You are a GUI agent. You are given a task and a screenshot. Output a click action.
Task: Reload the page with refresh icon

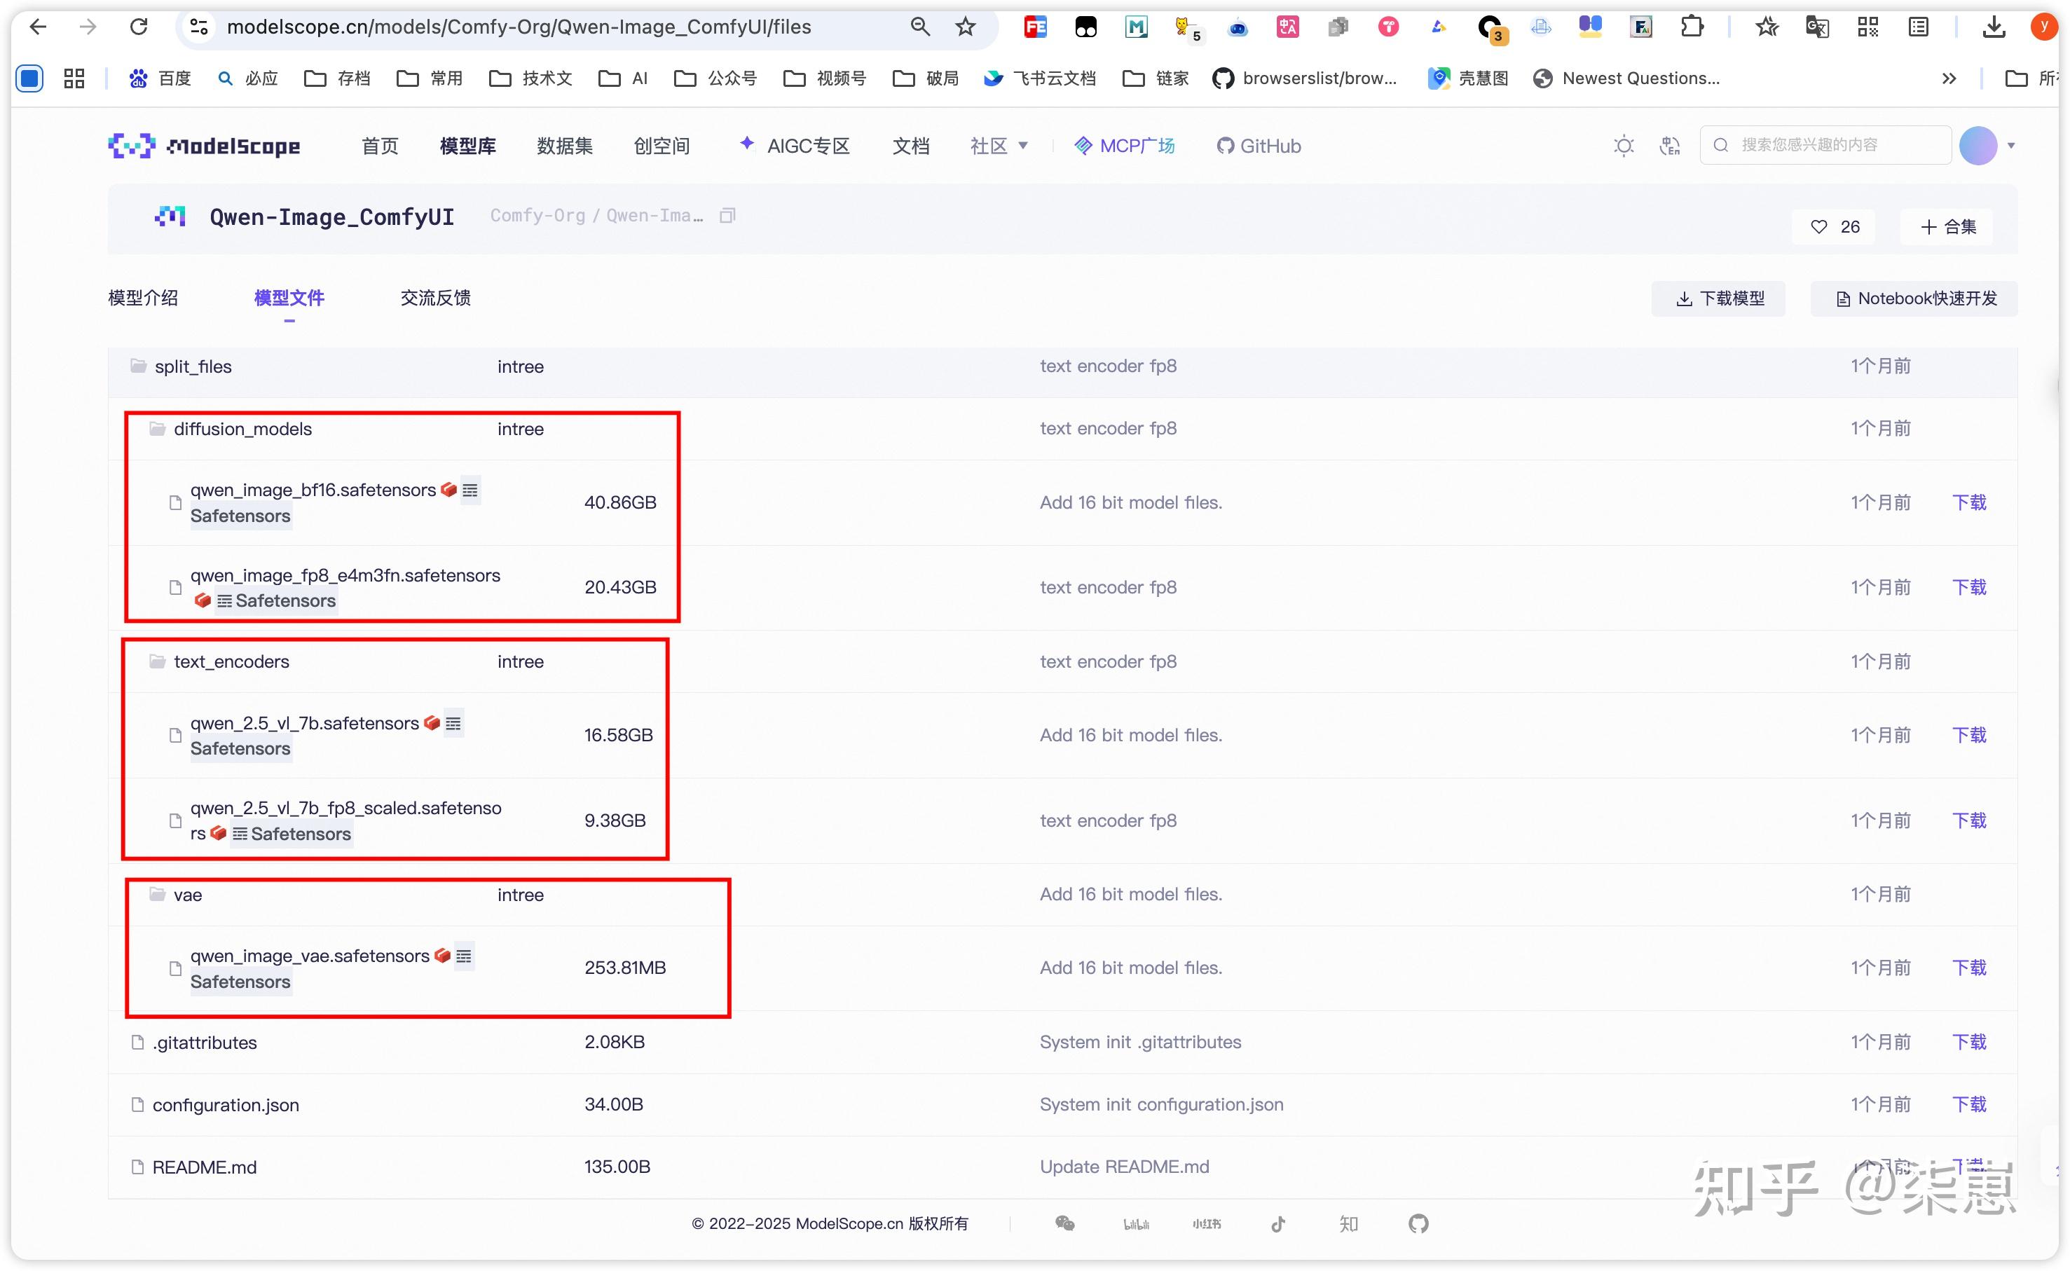point(139,27)
